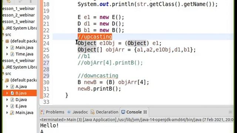Viewport: 237px width, 133px height.
Task: Click lesson_3 Main.java file icon
Action: 12,48
